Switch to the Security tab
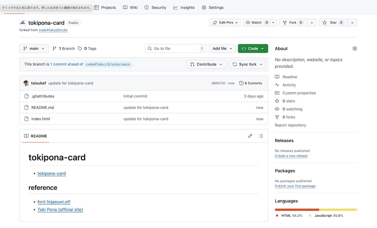This screenshot has height=228, width=377. (155, 7)
